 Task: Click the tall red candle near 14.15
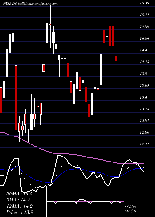coord(16,98)
